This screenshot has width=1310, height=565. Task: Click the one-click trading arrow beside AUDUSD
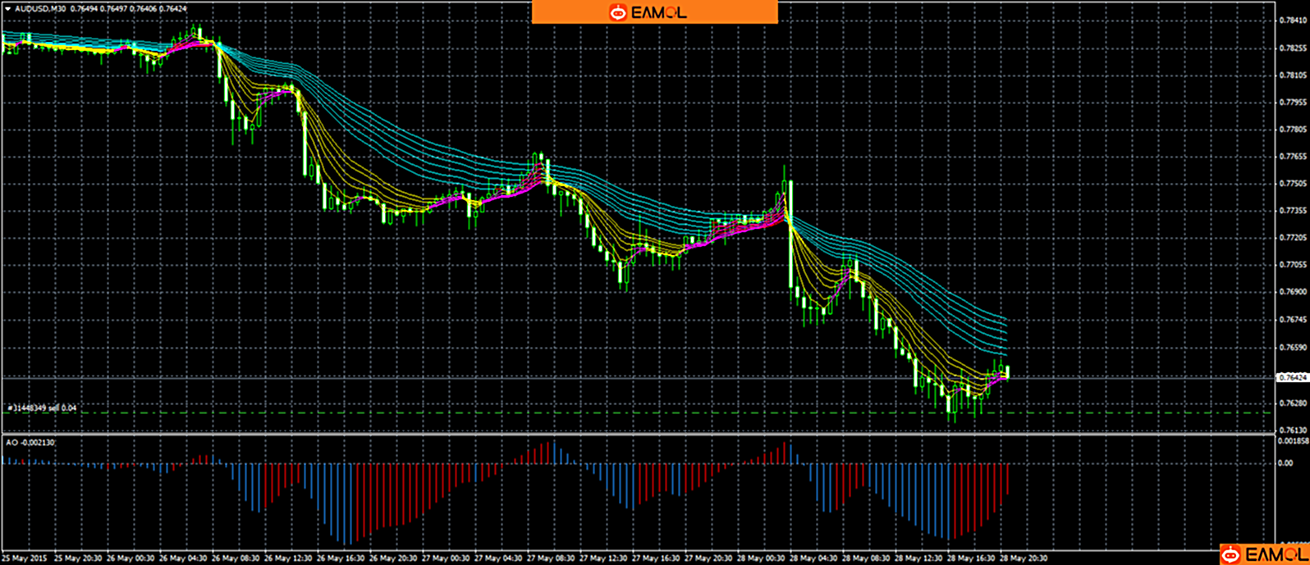click(x=8, y=9)
